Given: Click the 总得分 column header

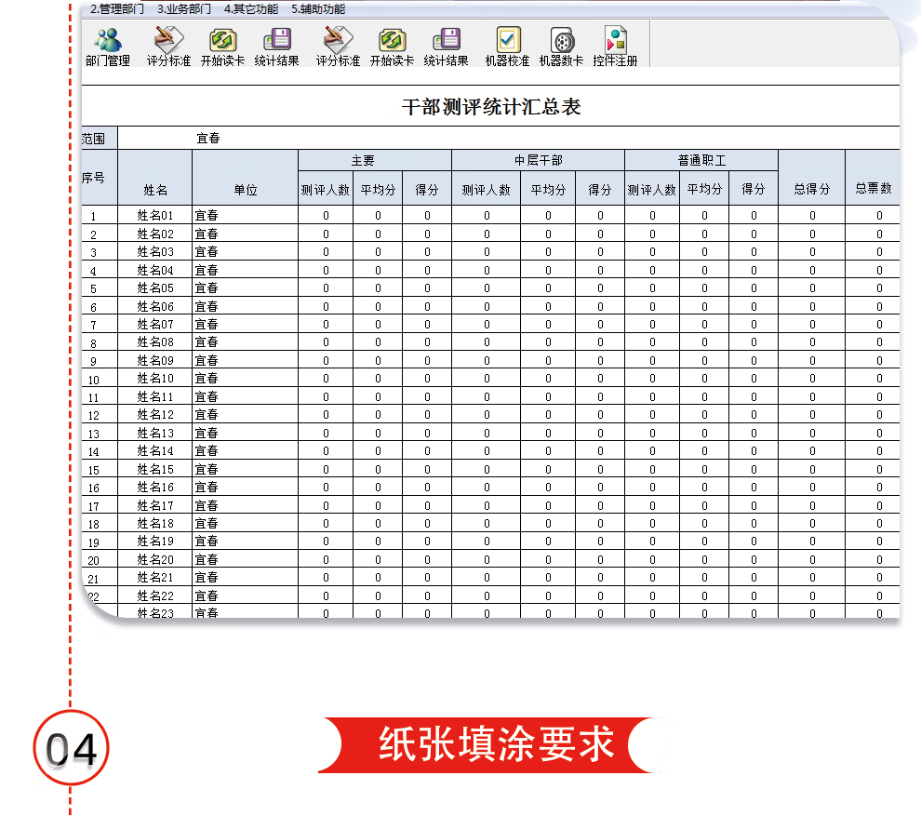Looking at the screenshot, I should tap(811, 188).
